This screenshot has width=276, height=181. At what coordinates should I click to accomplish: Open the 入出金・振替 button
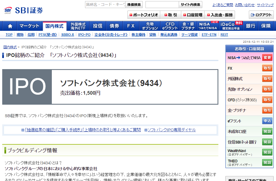pos(220,15)
